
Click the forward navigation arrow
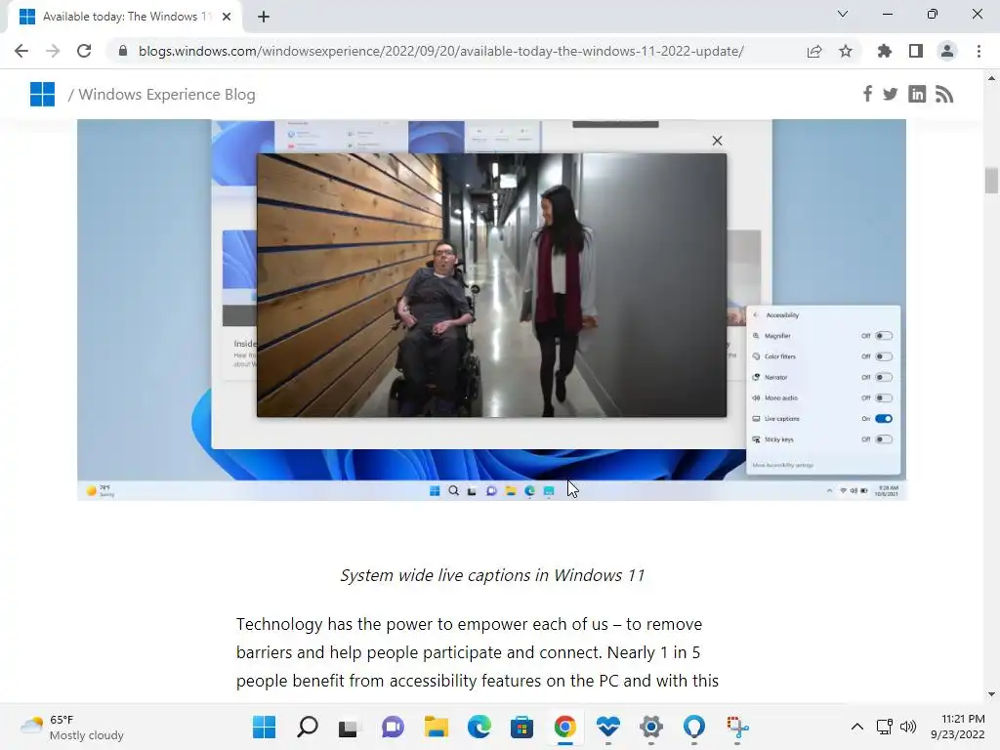53,51
